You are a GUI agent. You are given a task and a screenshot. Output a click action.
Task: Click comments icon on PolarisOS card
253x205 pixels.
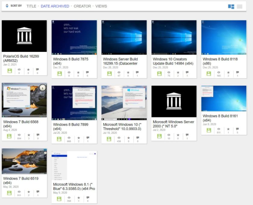(37, 69)
